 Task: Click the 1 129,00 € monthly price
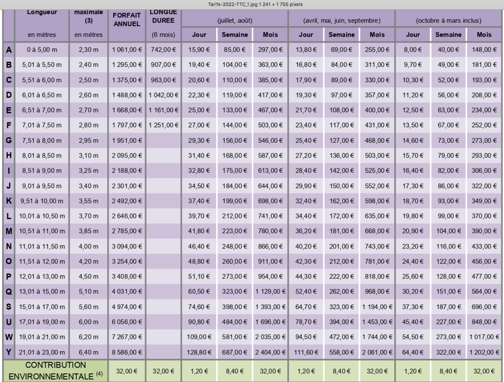click(270, 291)
